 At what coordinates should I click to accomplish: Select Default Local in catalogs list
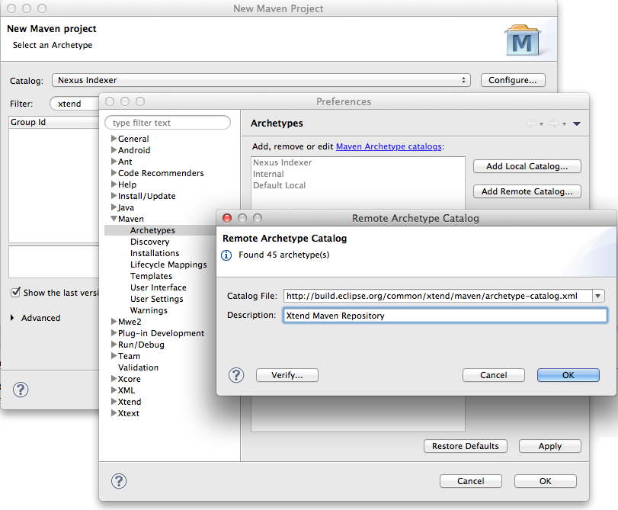[x=279, y=185]
